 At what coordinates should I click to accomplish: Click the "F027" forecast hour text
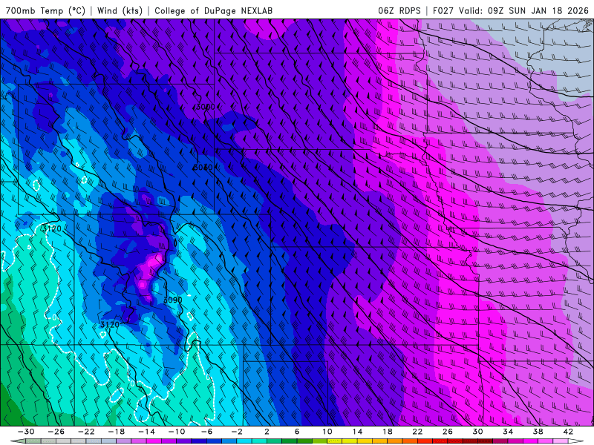tap(443, 10)
